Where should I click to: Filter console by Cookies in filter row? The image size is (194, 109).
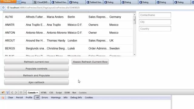click(x=89, y=97)
